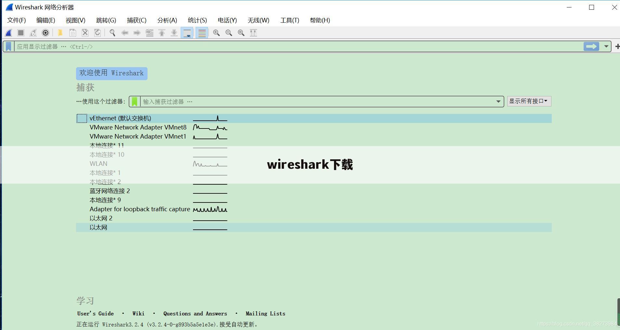620x330 pixels.
Task: Apply display filter with the blue arrow button
Action: (x=591, y=46)
